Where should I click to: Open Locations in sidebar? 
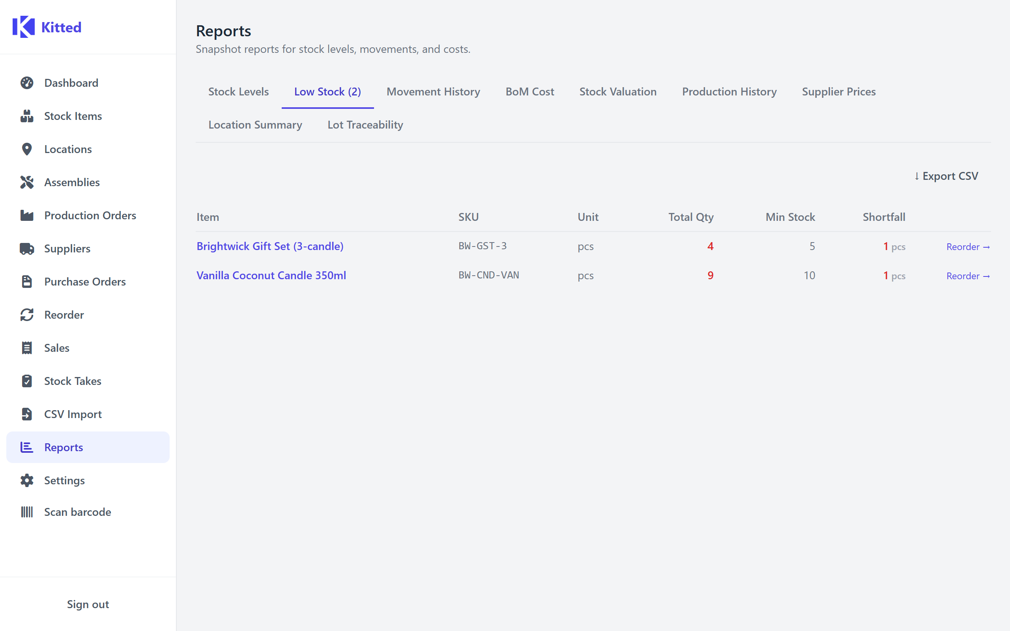(88, 149)
